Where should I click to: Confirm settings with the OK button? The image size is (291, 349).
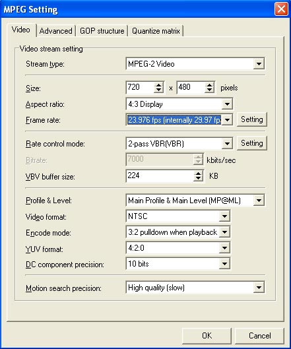pos(207,336)
